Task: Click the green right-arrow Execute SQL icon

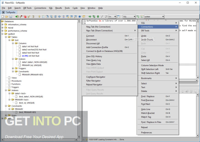Action: coord(90,17)
